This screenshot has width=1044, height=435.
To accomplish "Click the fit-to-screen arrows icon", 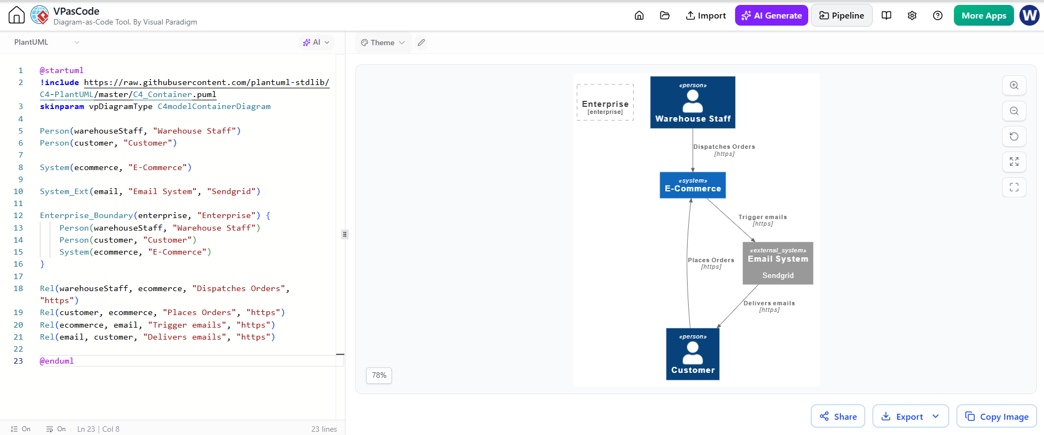I will (1014, 162).
